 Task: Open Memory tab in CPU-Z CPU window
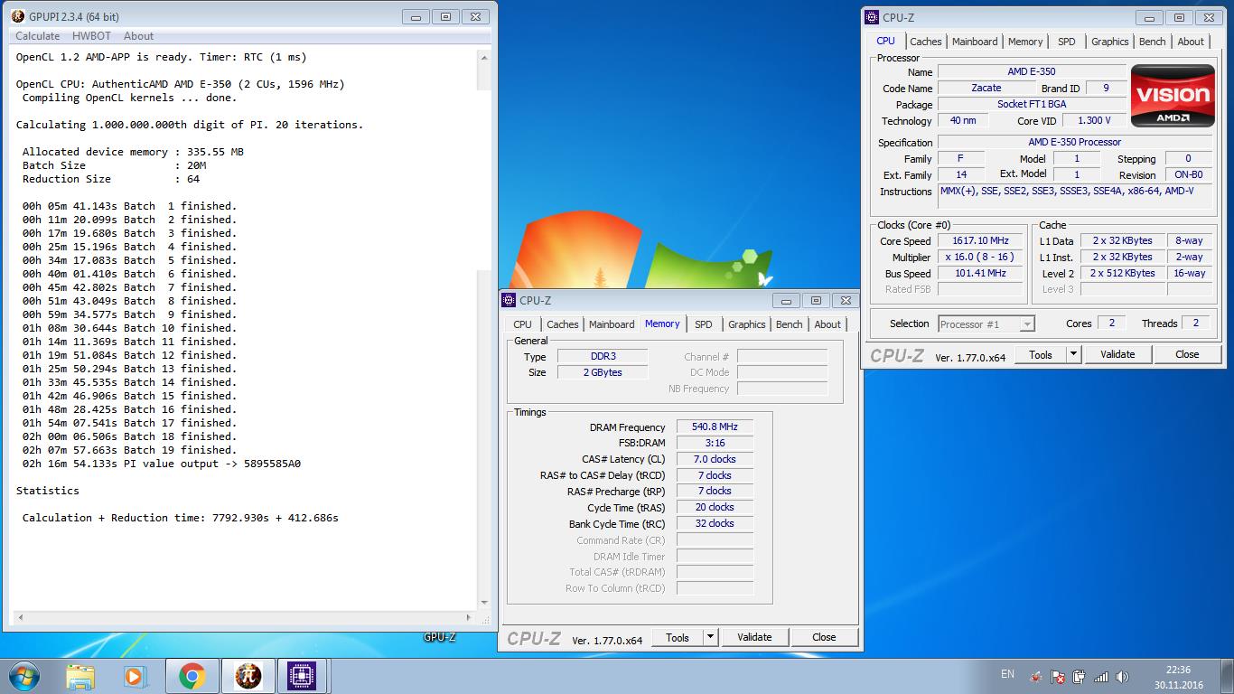click(x=1025, y=42)
